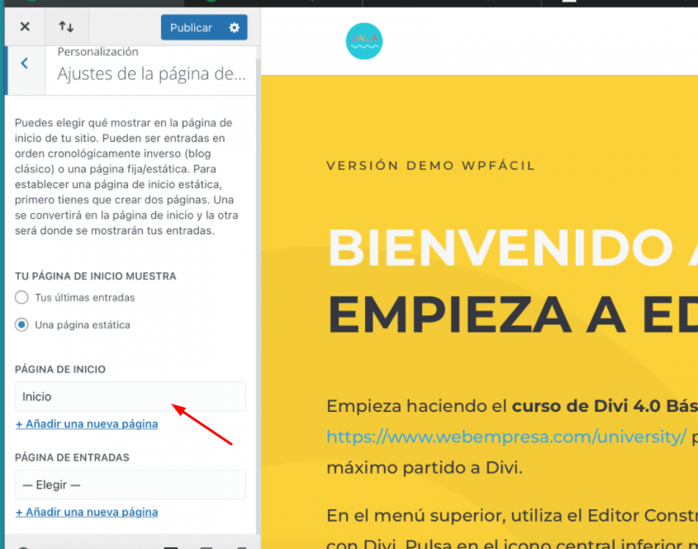Click the 'Ajustes de la página de...' heading
This screenshot has width=698, height=549.
pyautogui.click(x=151, y=73)
